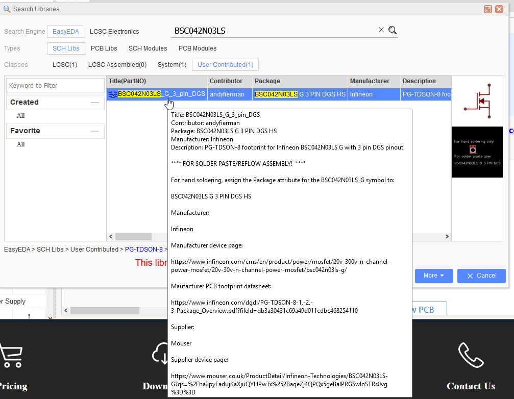Select All under Created
514x399 pixels.
tap(20, 116)
